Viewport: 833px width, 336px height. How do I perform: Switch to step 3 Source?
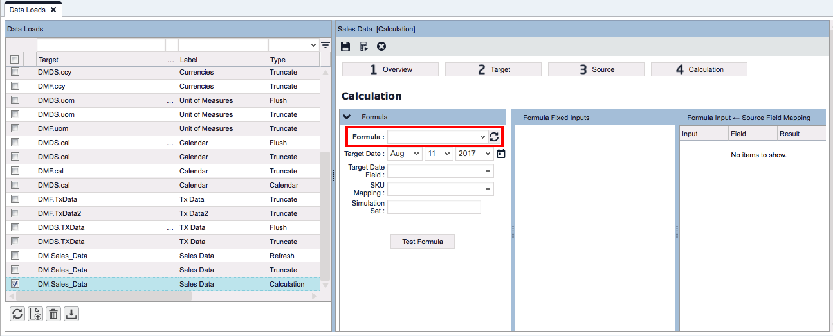pyautogui.click(x=596, y=69)
